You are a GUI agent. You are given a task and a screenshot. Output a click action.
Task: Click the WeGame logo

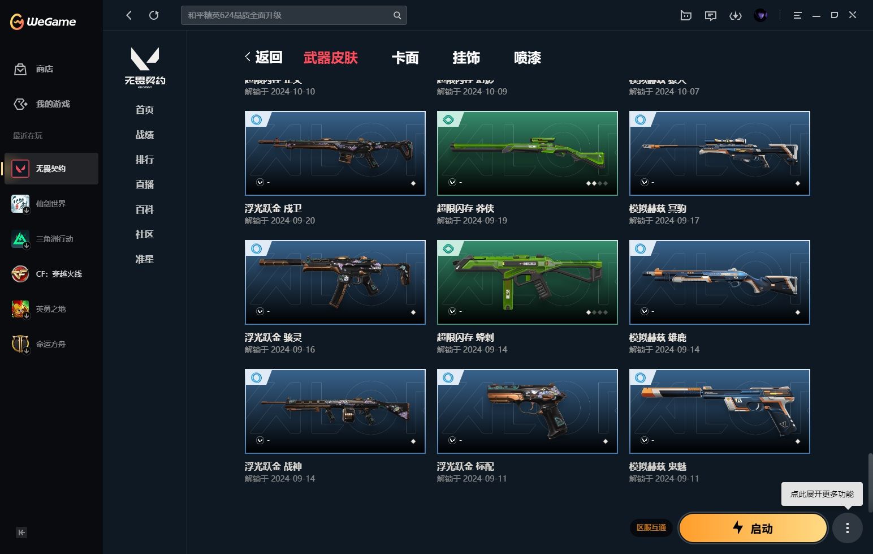click(x=43, y=22)
